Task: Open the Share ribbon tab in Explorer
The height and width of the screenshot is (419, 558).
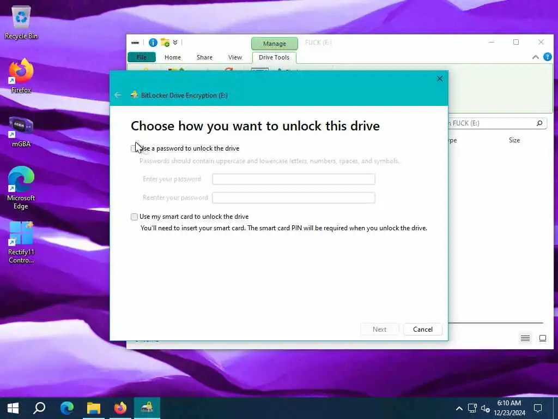Action: [x=204, y=57]
